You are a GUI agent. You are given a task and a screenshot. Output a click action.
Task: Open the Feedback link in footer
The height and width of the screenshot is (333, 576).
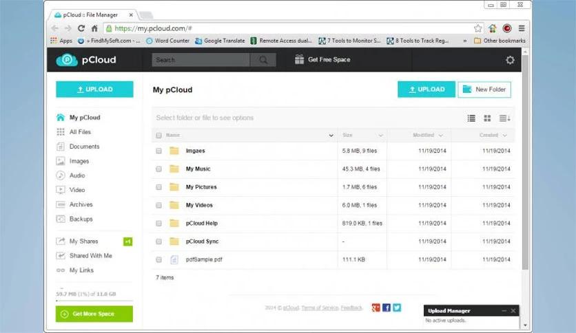pyautogui.click(x=351, y=308)
